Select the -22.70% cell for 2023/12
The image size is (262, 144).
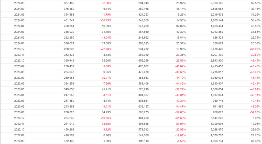106,49
